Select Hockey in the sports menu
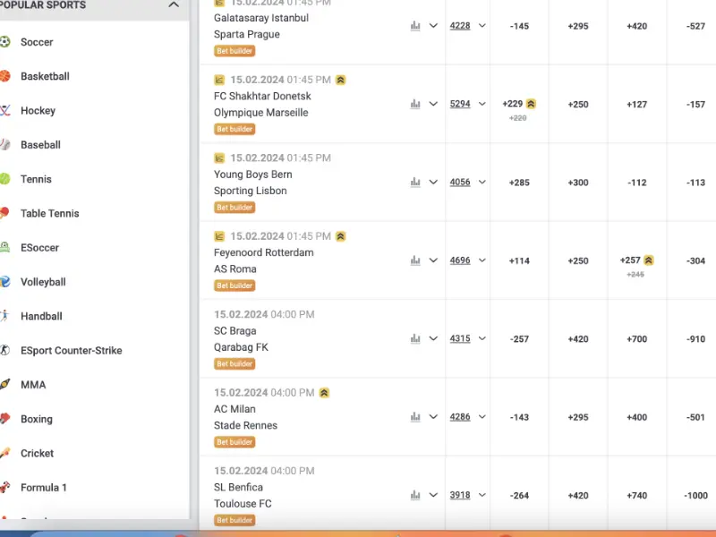This screenshot has width=716, height=537. [x=38, y=110]
